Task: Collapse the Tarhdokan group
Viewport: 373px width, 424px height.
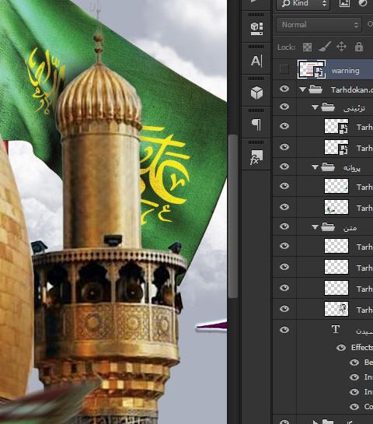Action: point(302,89)
